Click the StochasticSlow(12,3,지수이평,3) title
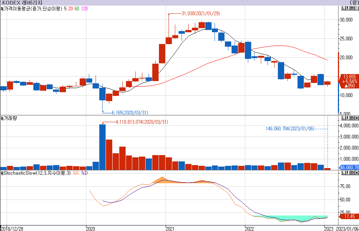The image size is (359, 231). click(37, 173)
